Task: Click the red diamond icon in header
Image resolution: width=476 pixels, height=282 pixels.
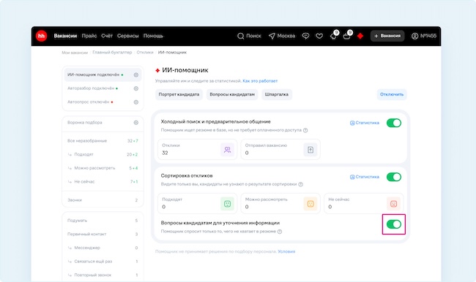Action: [x=360, y=36]
